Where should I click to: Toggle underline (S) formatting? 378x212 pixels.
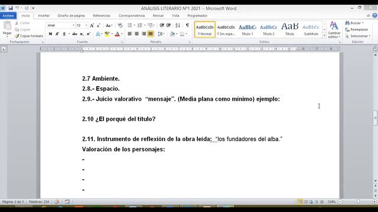pos(64,34)
